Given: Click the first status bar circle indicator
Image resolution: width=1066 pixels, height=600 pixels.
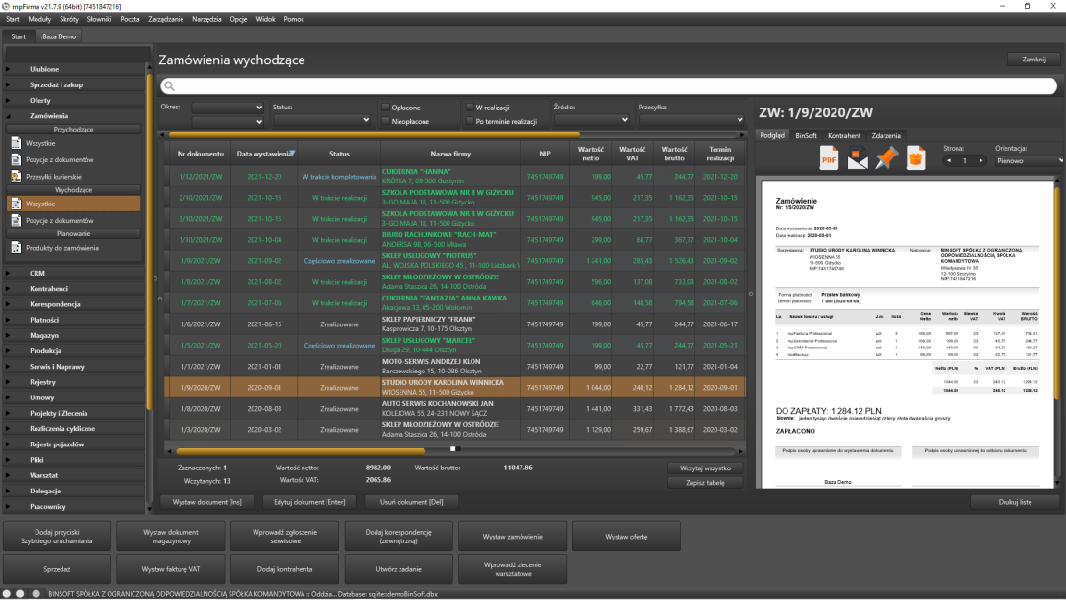Looking at the screenshot, I should [7, 593].
